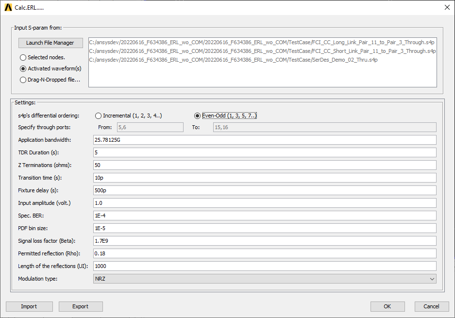The width and height of the screenshot is (455, 318).
Task: Select FCI_CC_Long_Link_Pair_11_to_Pair_3_Through.s4p file entry
Action: pyautogui.click(x=262, y=42)
